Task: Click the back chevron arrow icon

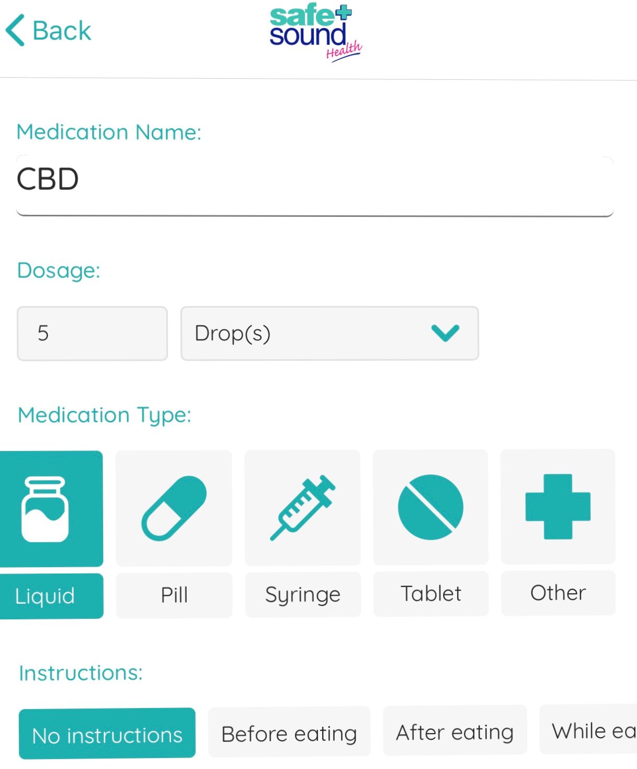Action: pyautogui.click(x=16, y=30)
